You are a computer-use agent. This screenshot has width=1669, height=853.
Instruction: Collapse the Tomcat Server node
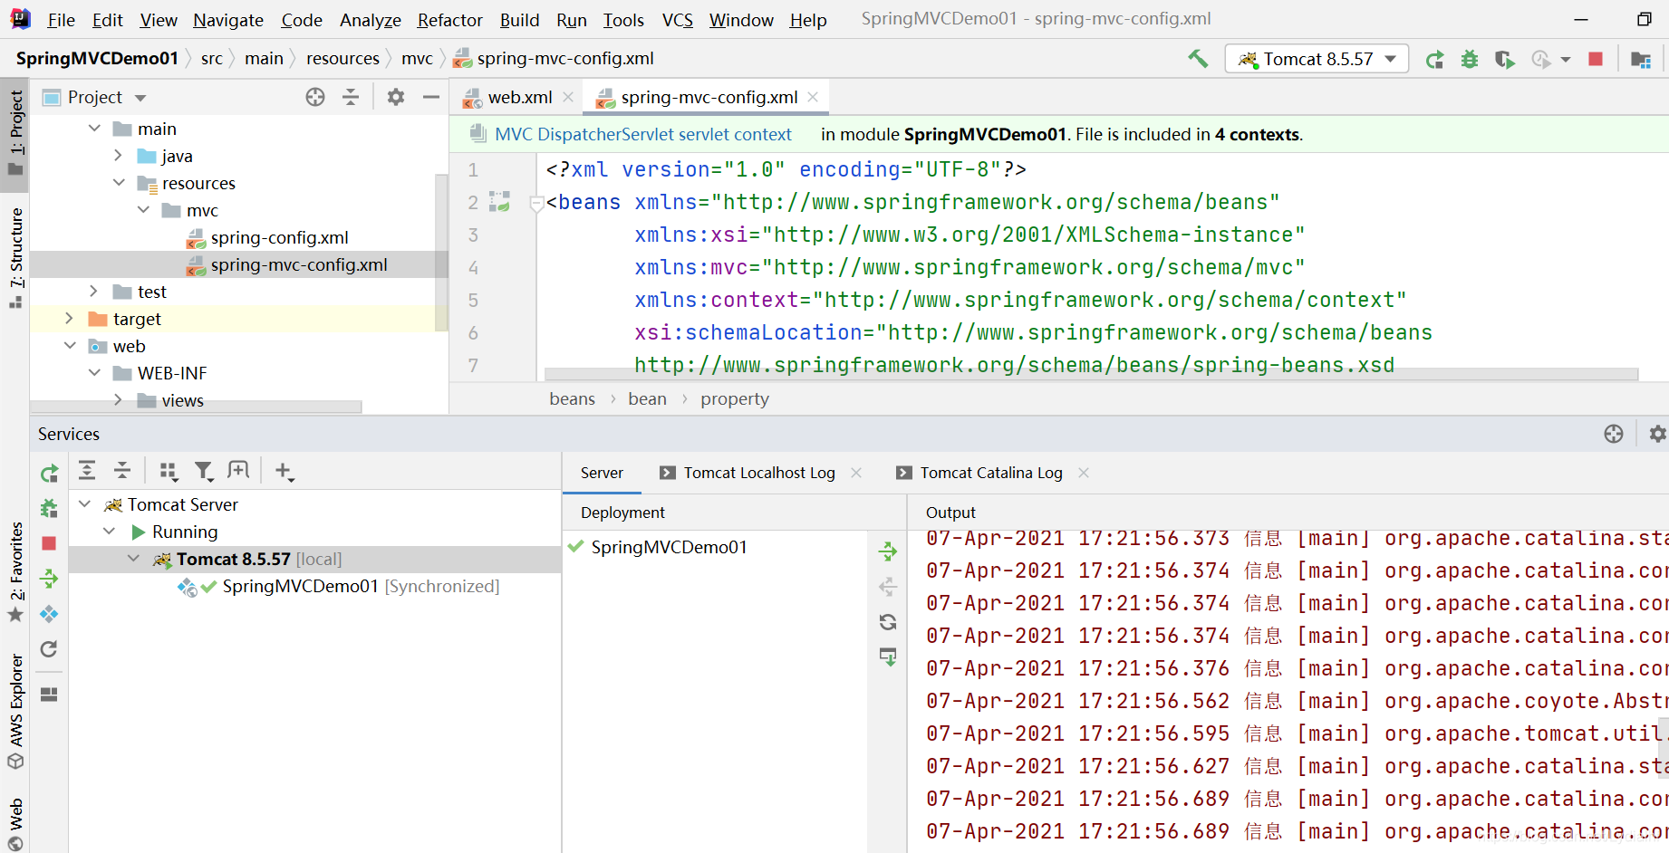point(84,504)
